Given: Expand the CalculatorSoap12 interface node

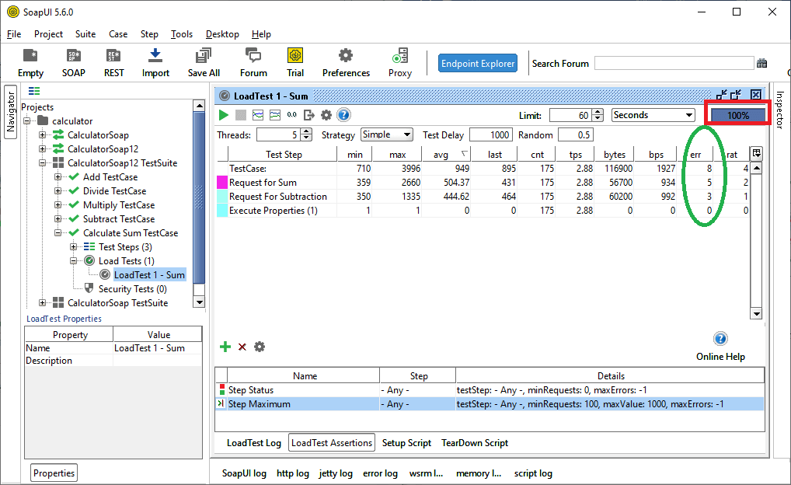Looking at the screenshot, I should (x=43, y=149).
